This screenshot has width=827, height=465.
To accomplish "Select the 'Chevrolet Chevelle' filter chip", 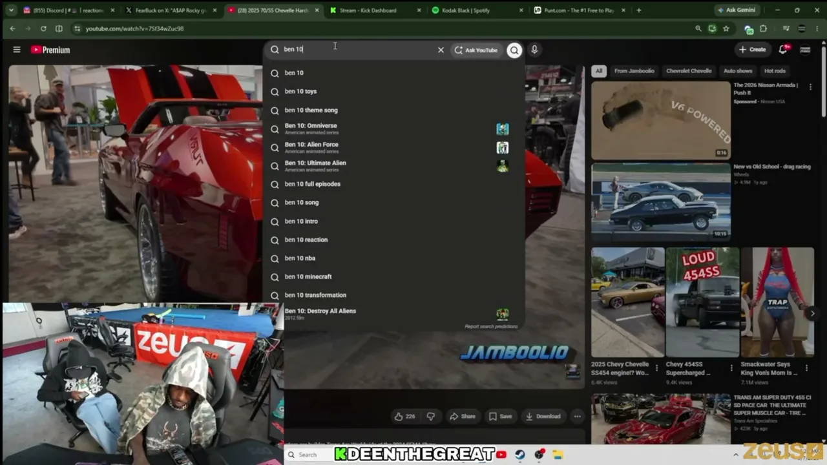I will point(689,71).
